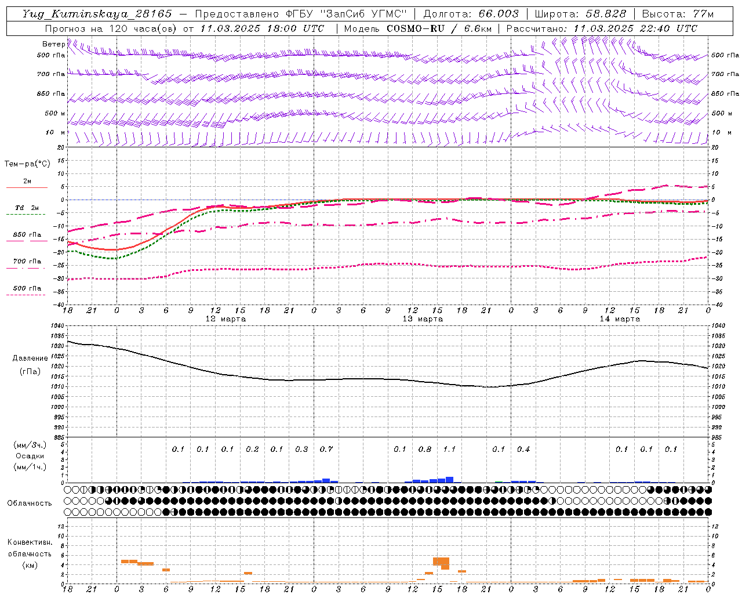Click the Осадки precipitation label
The width and height of the screenshot is (742, 594).
click(30, 456)
